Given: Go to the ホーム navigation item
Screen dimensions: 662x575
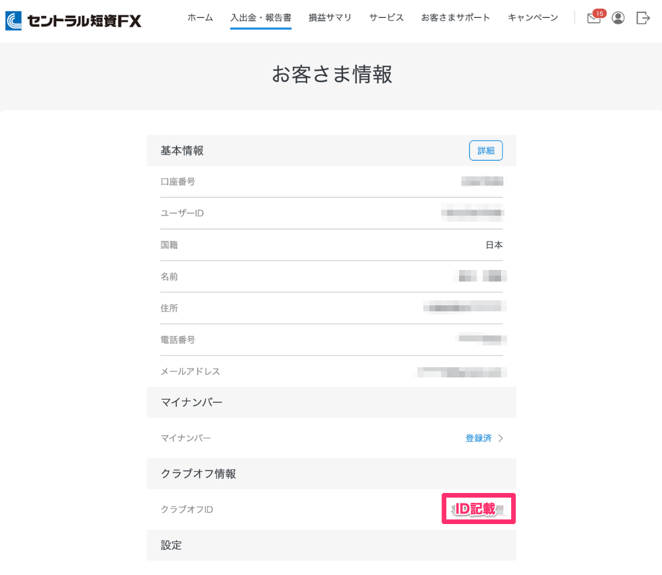Looking at the screenshot, I should (x=200, y=18).
